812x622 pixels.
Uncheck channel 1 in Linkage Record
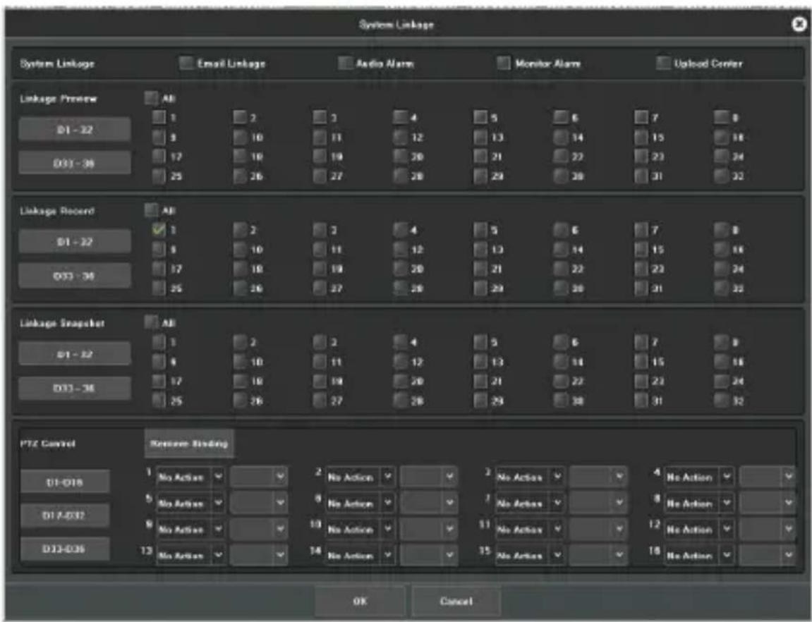pos(159,230)
